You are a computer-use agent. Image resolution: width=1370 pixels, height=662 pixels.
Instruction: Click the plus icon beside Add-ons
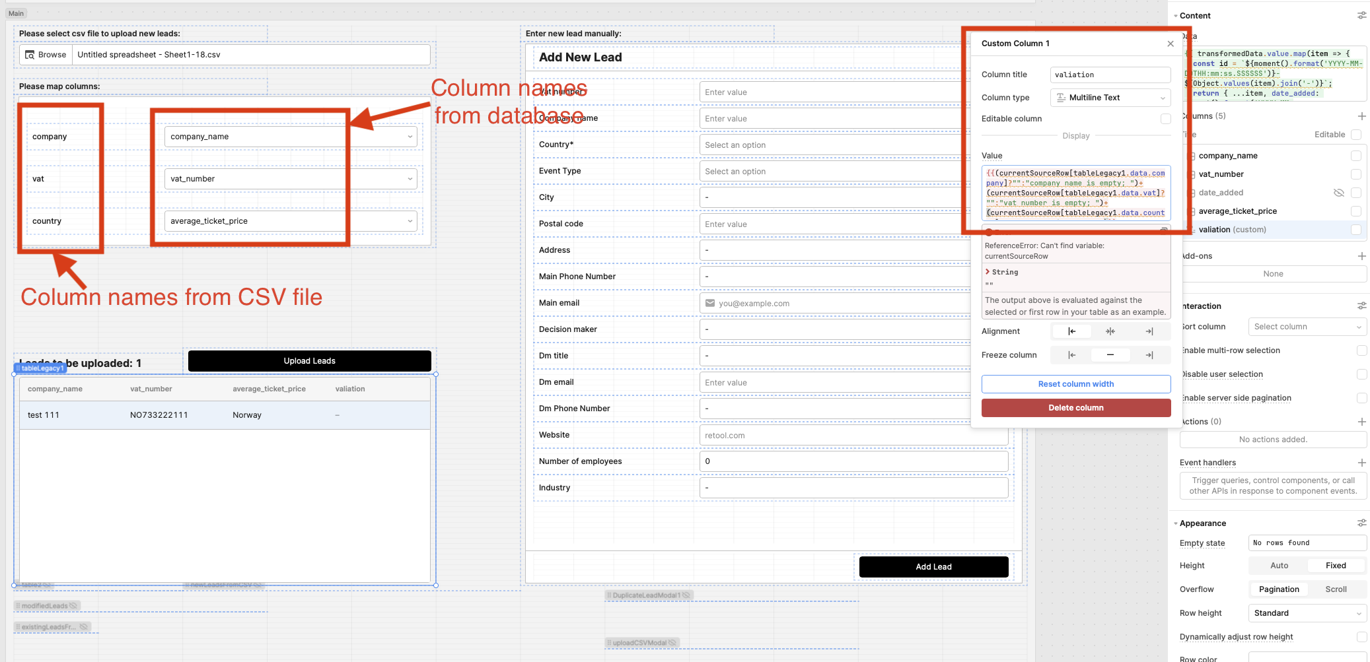(x=1361, y=256)
